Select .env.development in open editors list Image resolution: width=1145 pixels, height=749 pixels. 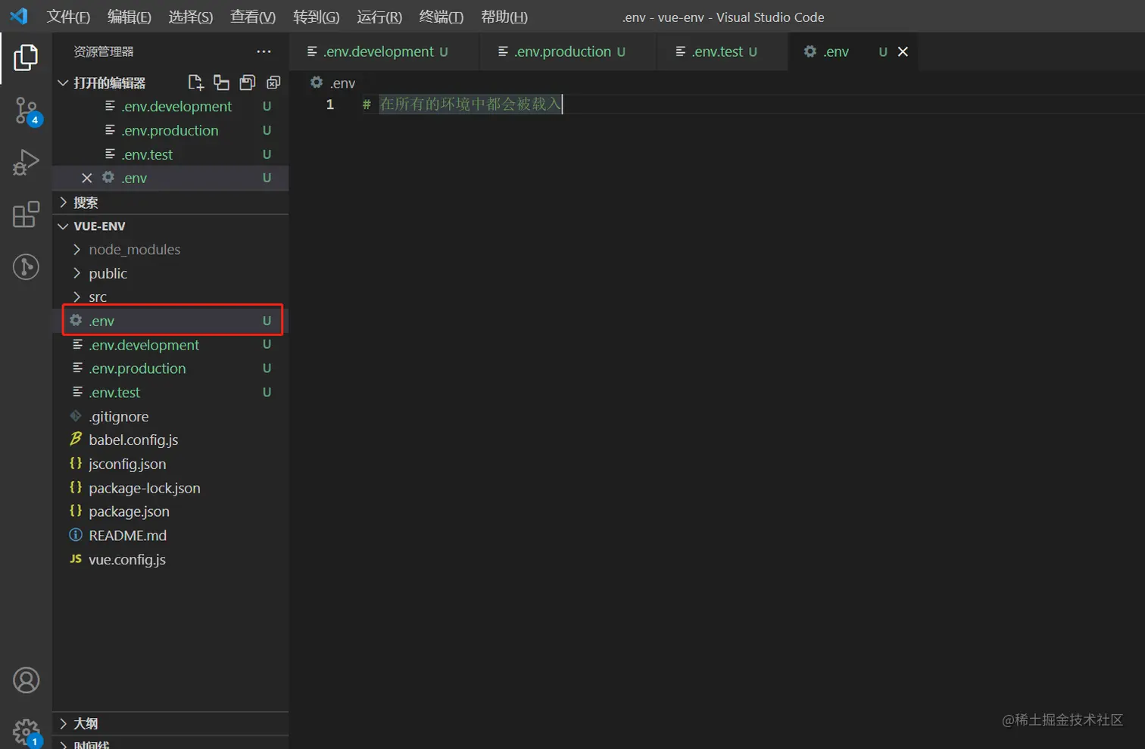[171, 107]
